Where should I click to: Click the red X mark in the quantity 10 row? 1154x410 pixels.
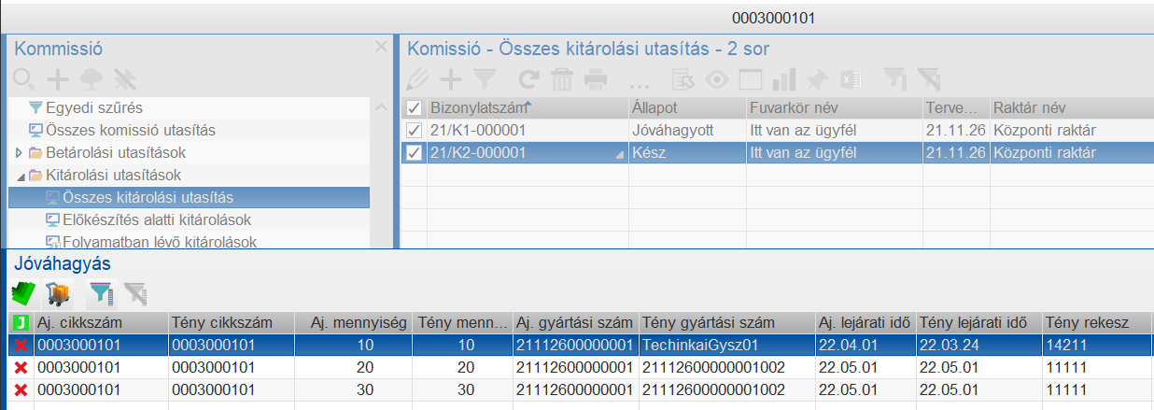tap(21, 345)
